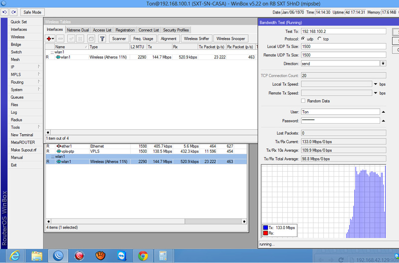Click the Wireless Snooper button
Image resolution: width=399 pixels, height=263 pixels.
pyautogui.click(x=230, y=39)
